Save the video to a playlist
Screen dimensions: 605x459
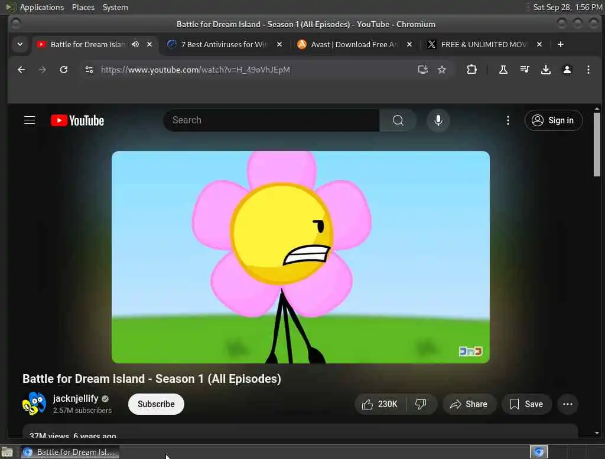[x=526, y=404]
